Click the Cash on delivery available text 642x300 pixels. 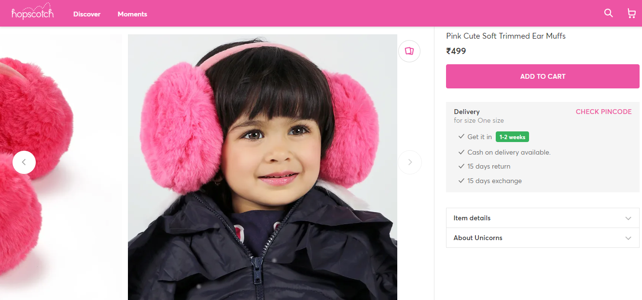pos(509,152)
